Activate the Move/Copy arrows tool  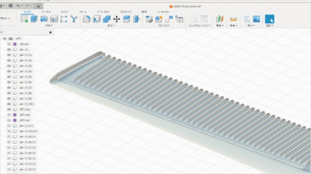click(117, 19)
